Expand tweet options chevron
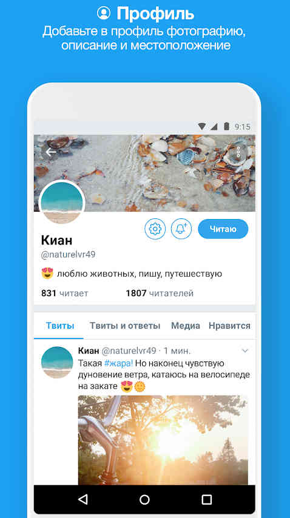The width and height of the screenshot is (290, 518). (x=245, y=351)
